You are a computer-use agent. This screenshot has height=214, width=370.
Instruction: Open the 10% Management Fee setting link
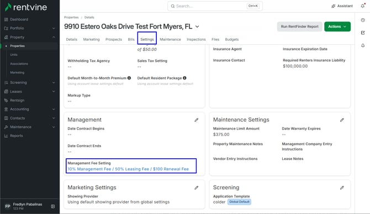[128, 169]
